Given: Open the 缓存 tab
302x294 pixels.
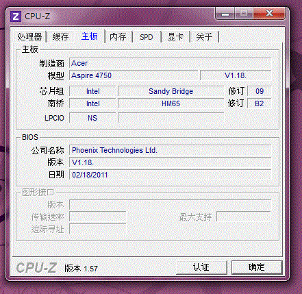Looking at the screenshot, I should (x=60, y=37).
